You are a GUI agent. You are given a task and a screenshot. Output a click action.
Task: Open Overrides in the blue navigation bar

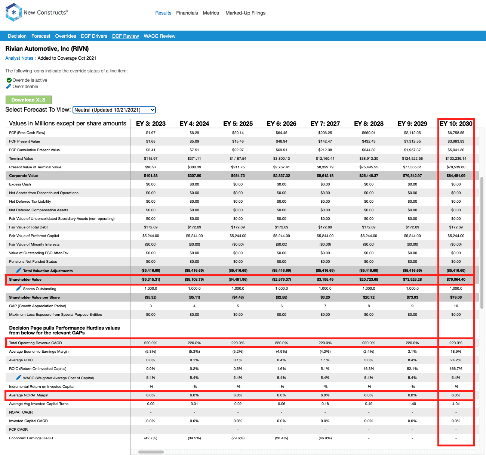coord(65,36)
